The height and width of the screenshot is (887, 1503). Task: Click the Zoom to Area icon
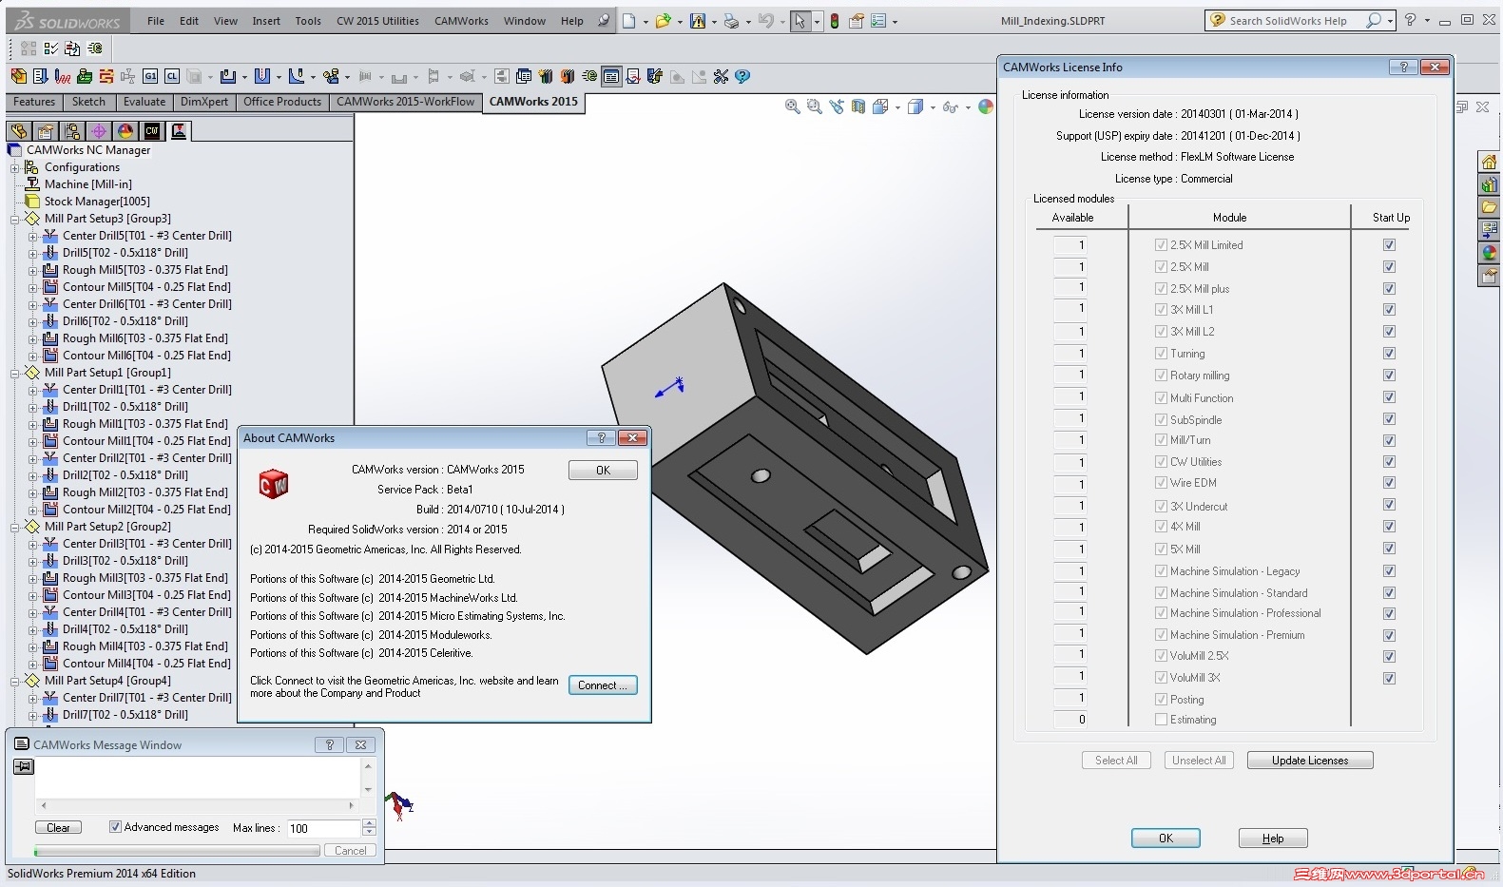pyautogui.click(x=814, y=107)
